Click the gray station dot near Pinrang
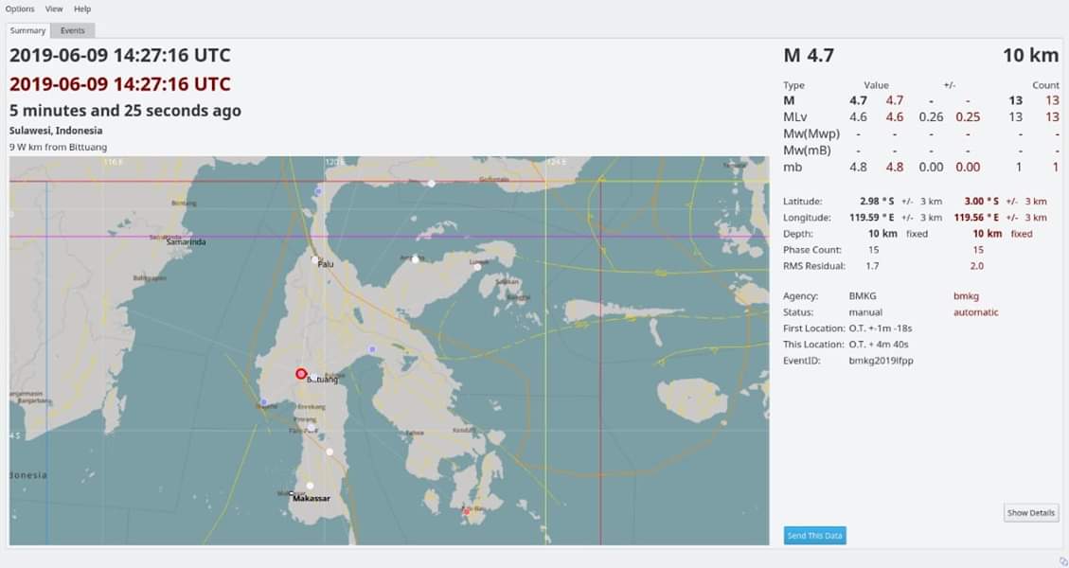1069x568 pixels. 312,427
